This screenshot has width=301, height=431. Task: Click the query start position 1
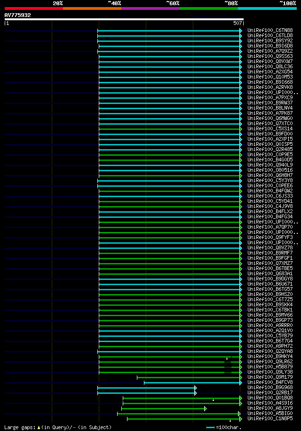[x=8, y=24]
